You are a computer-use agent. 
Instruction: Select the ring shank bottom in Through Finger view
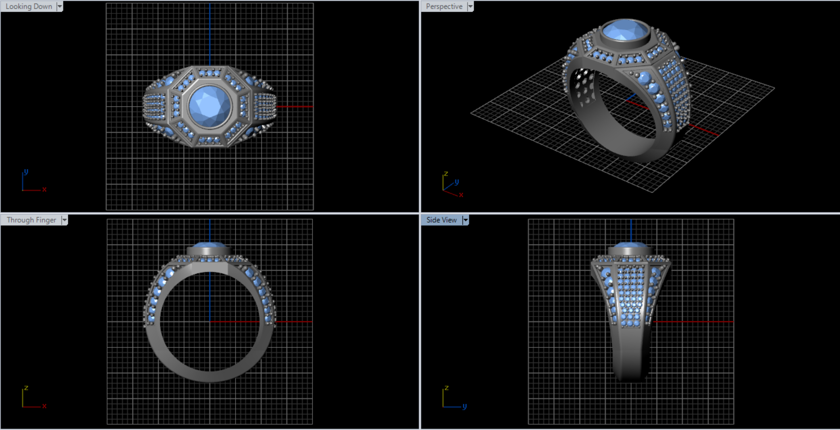coord(210,376)
